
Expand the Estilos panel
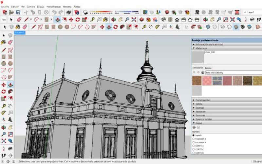227,104
